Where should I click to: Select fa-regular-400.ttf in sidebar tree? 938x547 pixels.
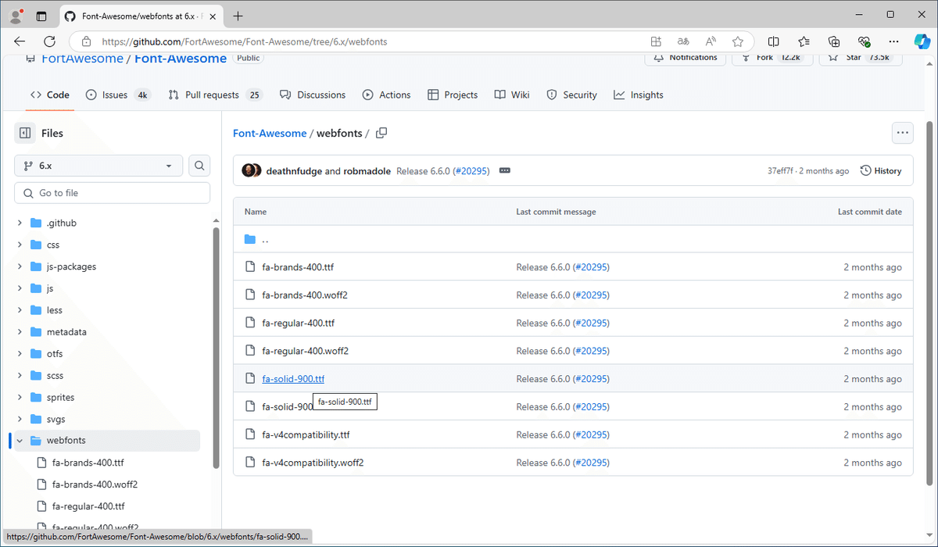88,506
